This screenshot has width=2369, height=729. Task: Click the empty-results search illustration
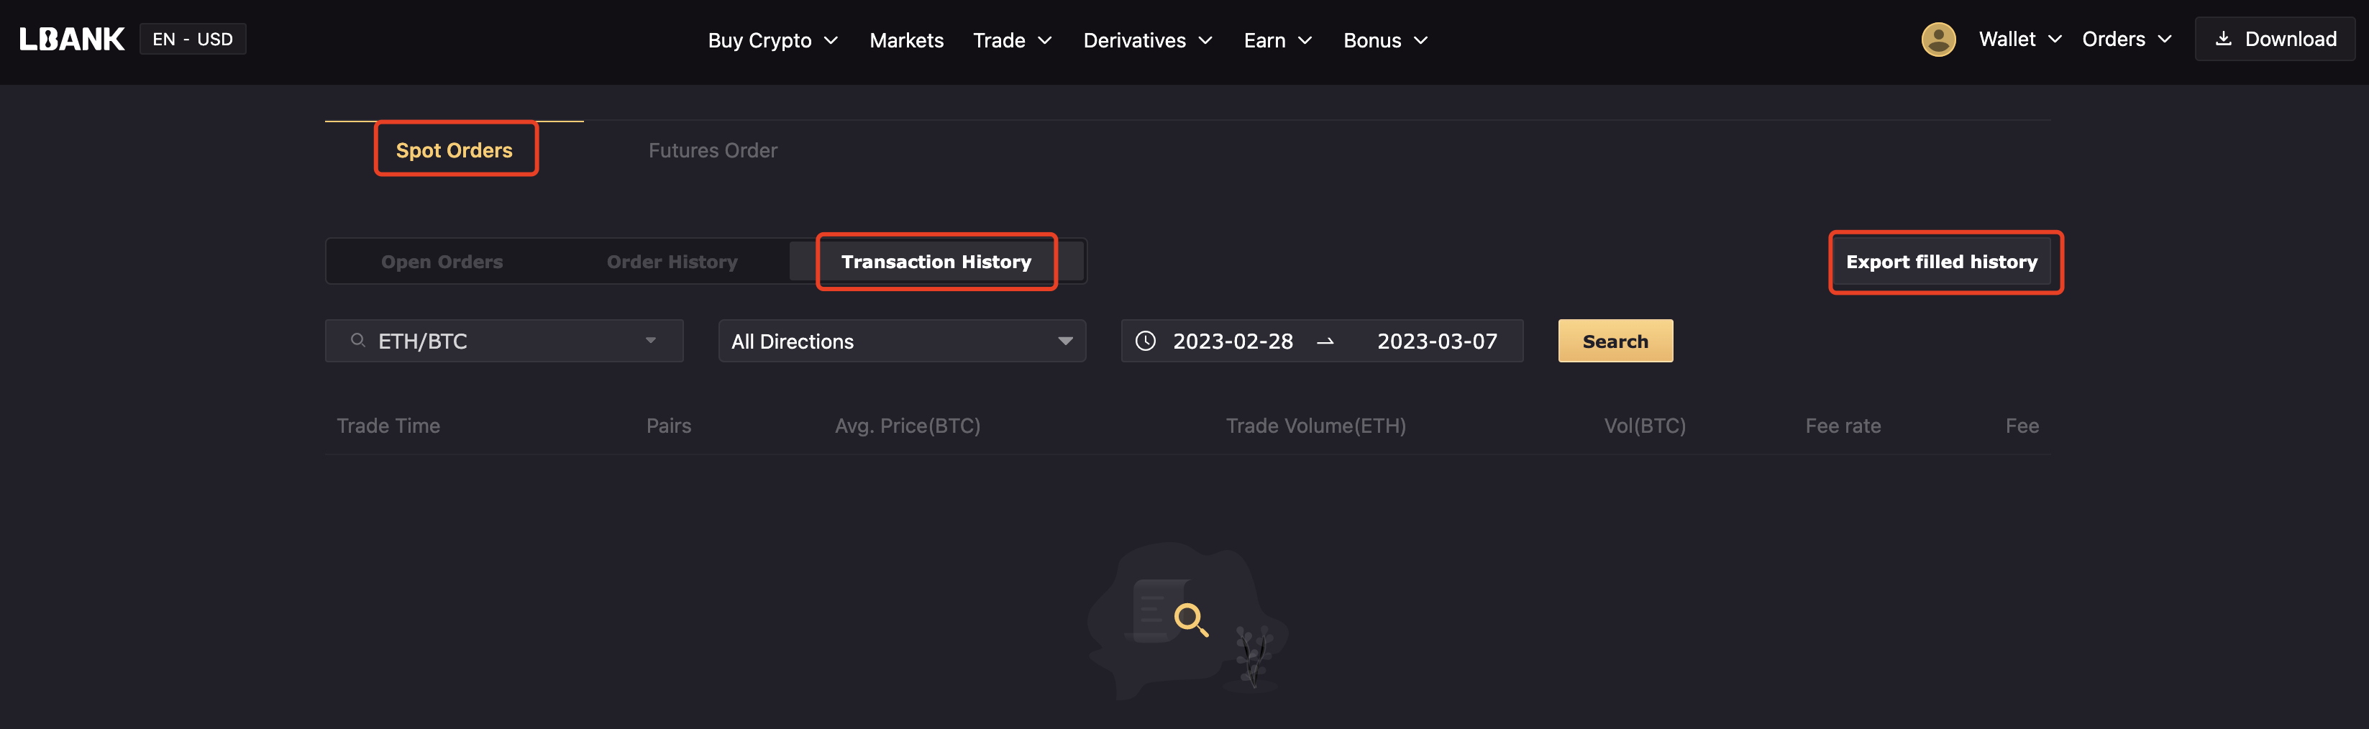click(x=1187, y=620)
